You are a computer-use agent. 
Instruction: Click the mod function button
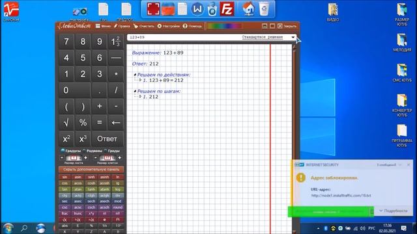[118, 201]
